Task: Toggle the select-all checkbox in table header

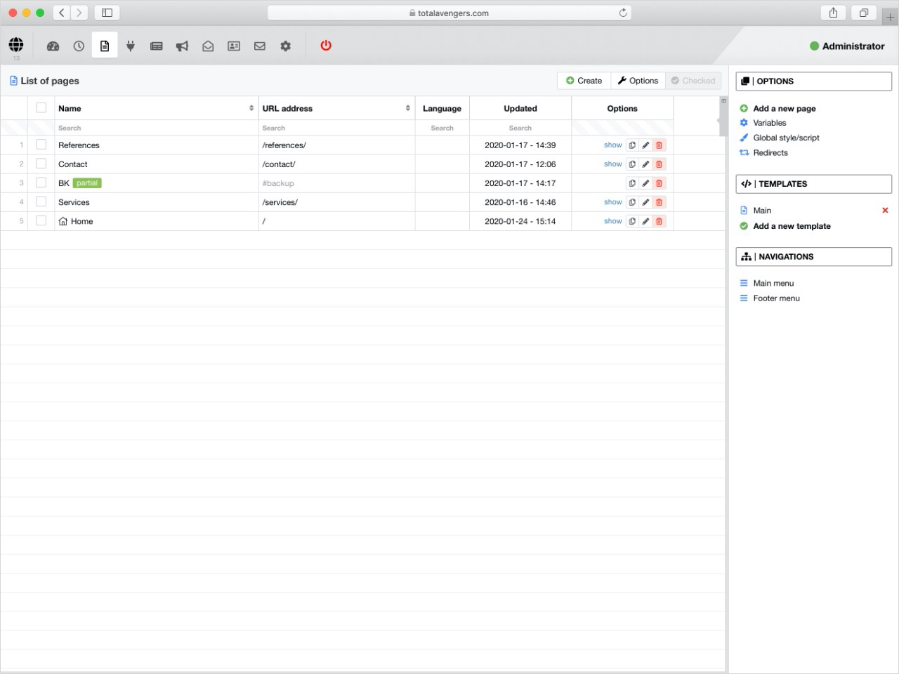Action: pyautogui.click(x=41, y=107)
